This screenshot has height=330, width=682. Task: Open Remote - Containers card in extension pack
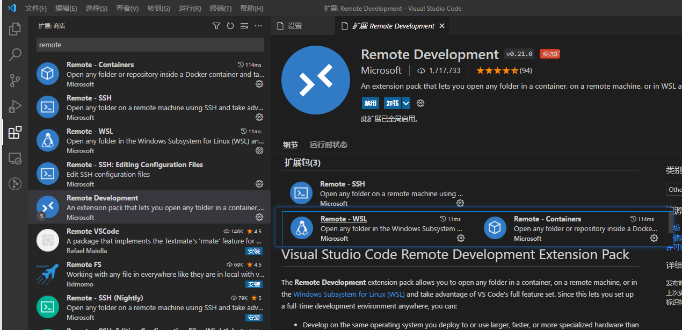pyautogui.click(x=570, y=228)
